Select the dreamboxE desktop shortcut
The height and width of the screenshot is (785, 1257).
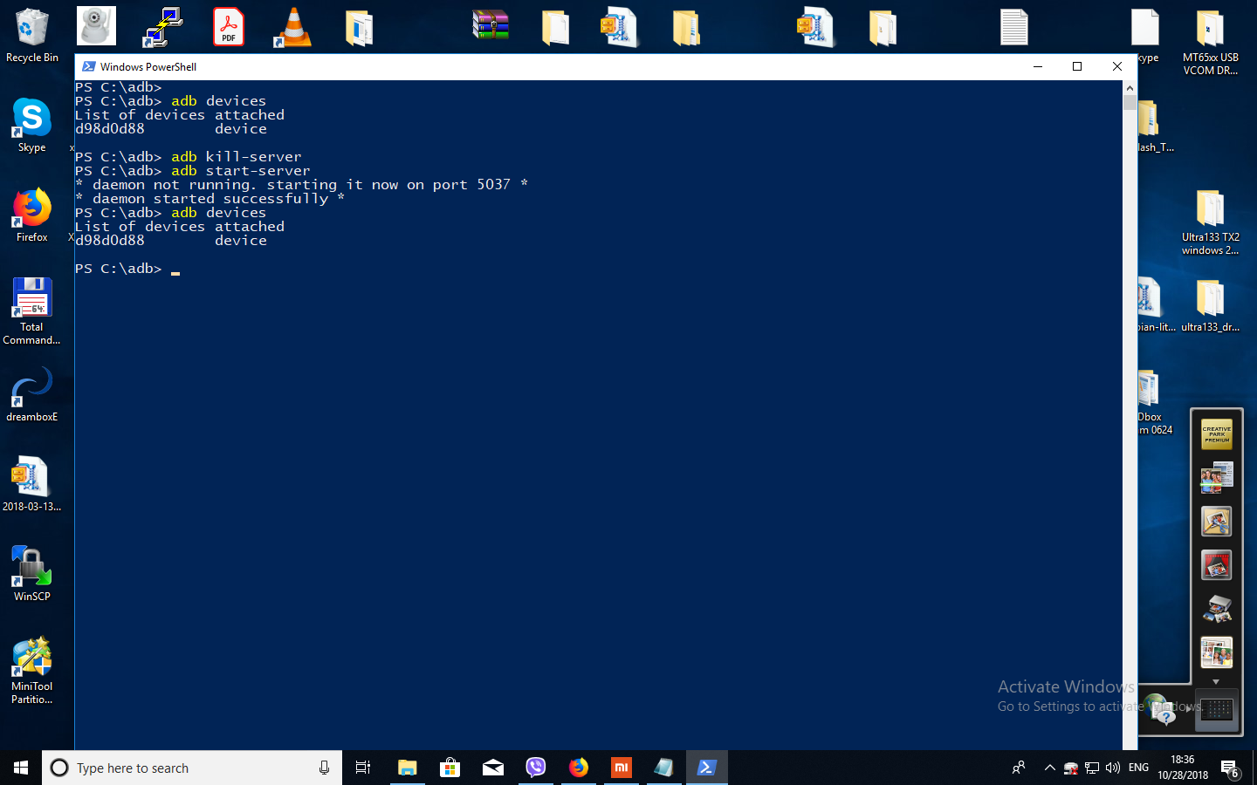[x=32, y=395]
